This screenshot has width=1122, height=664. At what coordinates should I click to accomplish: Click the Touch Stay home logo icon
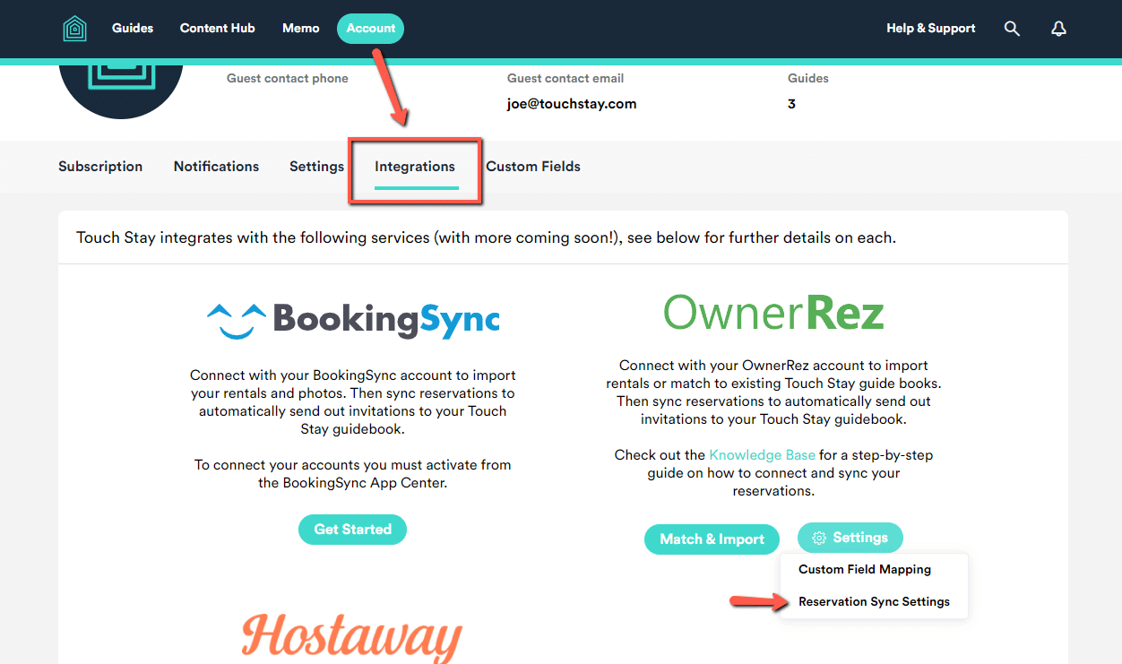tap(75, 29)
